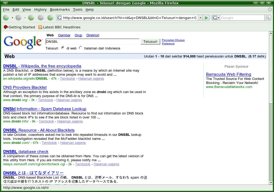This screenshot has height=192, width=274.
Task: Open the File menu
Action: point(6,9)
